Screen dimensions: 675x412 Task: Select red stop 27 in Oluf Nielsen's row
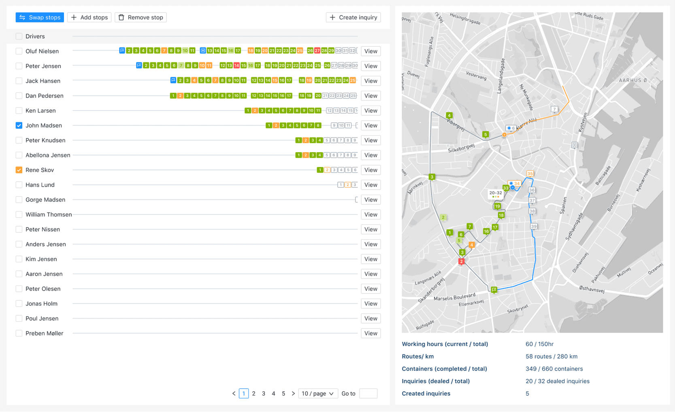point(317,51)
